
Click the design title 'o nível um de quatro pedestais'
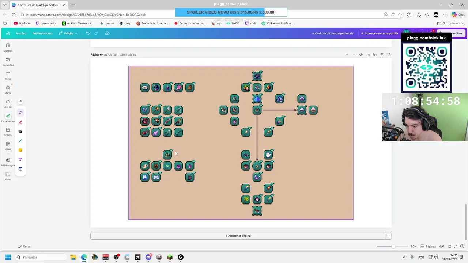(332, 33)
